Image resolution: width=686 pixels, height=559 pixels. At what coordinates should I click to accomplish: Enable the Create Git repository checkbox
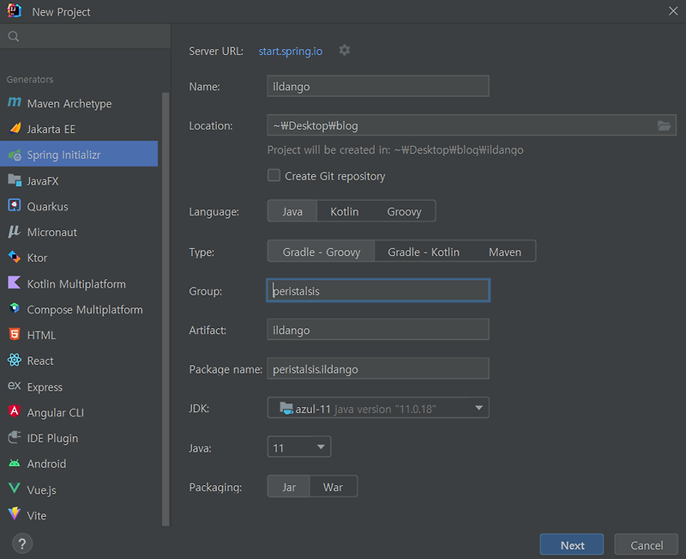point(274,175)
